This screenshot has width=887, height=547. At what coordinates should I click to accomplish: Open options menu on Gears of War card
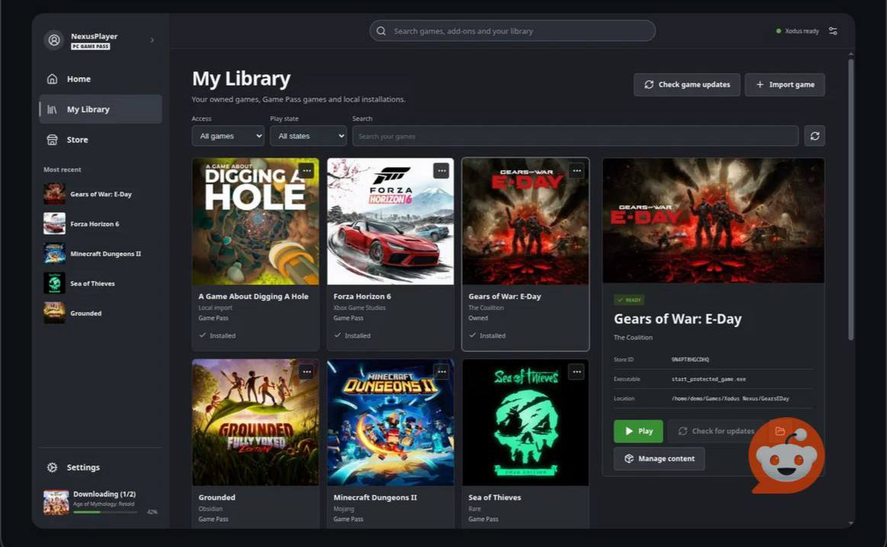click(577, 170)
